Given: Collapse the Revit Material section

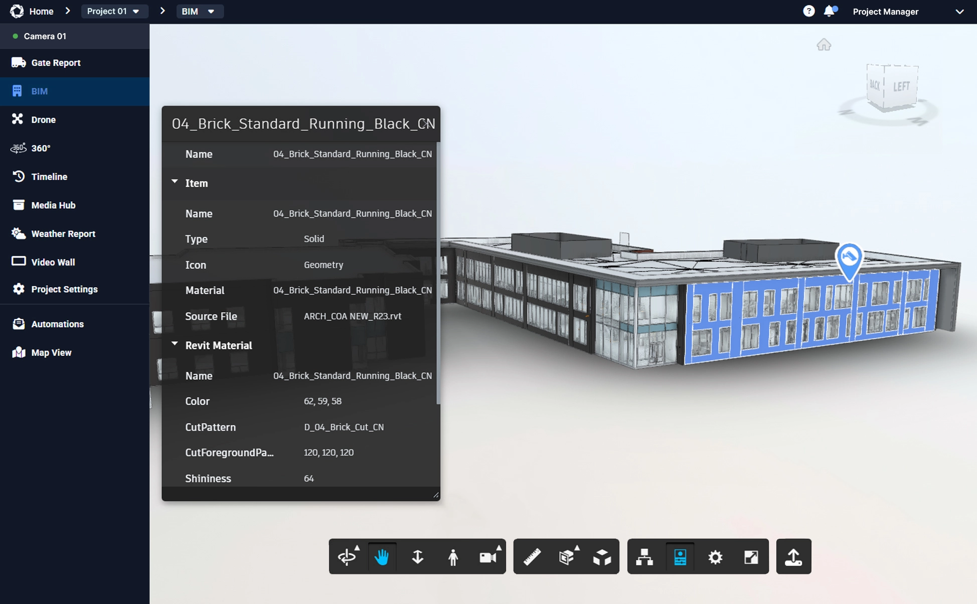Looking at the screenshot, I should (x=175, y=345).
